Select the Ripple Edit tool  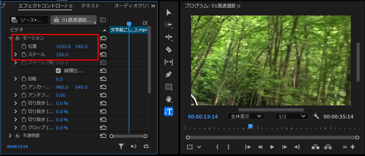[168, 37]
